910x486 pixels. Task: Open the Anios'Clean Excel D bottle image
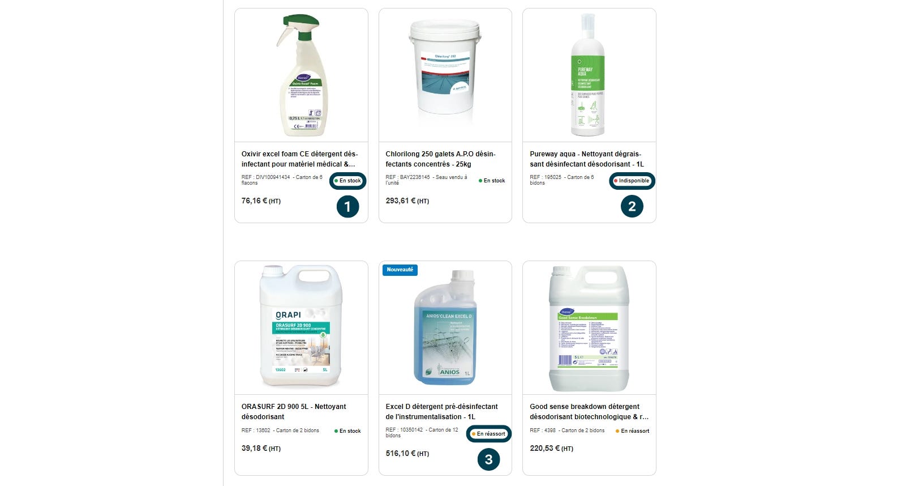[445, 328]
